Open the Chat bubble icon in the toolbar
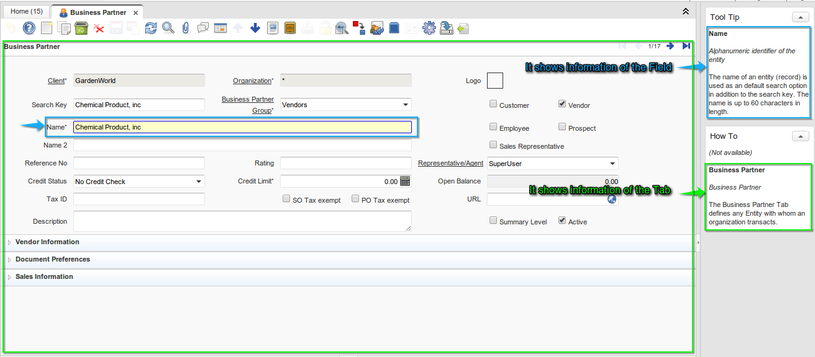 coord(203,28)
